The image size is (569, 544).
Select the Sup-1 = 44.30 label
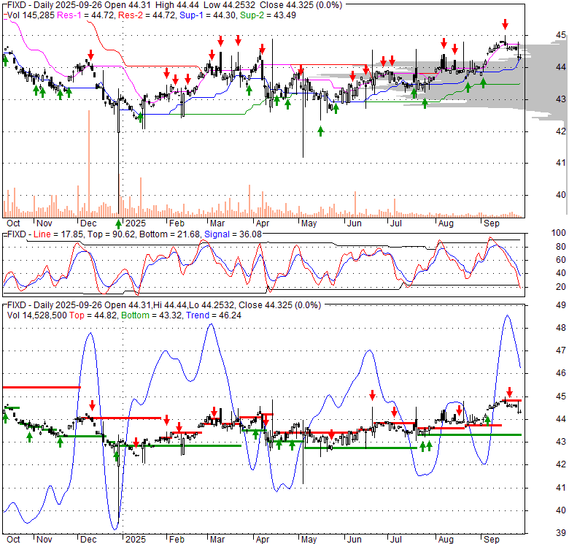click(208, 15)
